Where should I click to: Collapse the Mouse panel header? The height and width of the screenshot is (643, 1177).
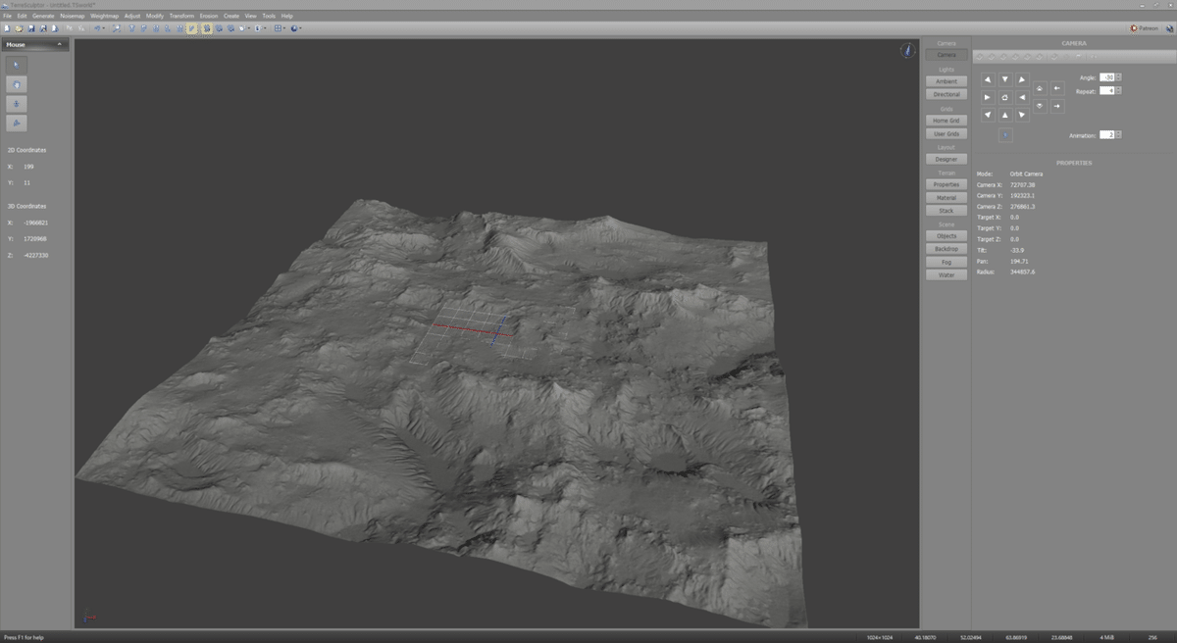(59, 45)
